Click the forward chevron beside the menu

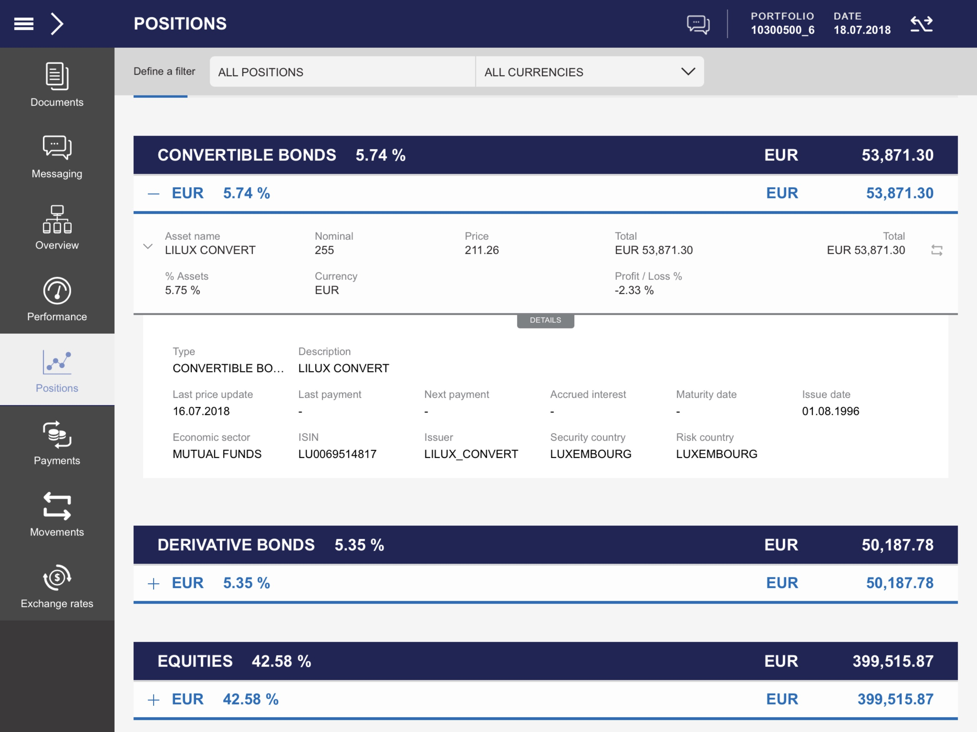57,24
